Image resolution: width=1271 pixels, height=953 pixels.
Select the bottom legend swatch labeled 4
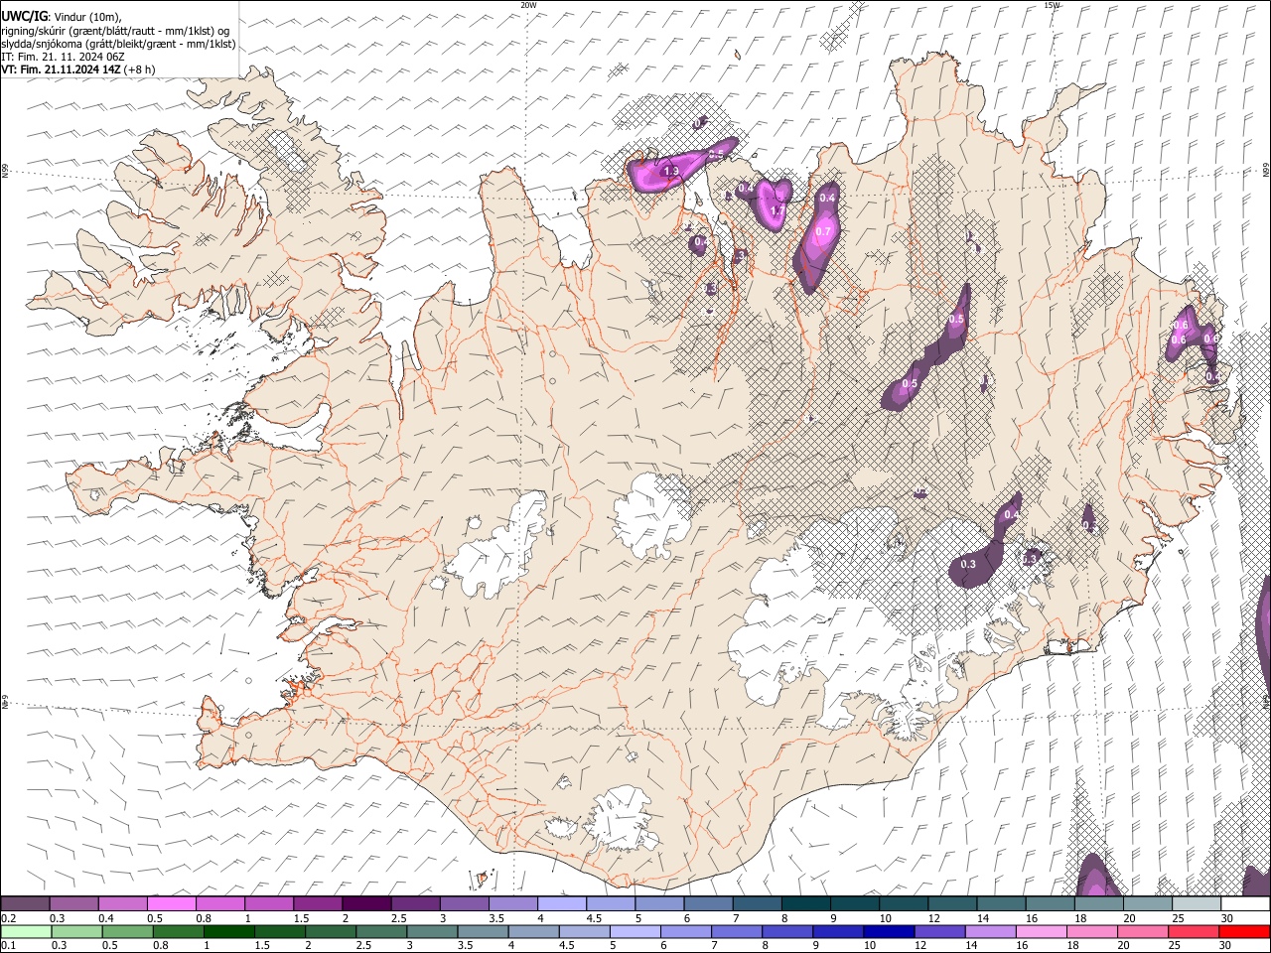(534, 931)
